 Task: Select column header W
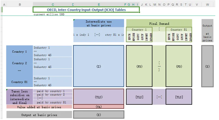pos(207,4)
